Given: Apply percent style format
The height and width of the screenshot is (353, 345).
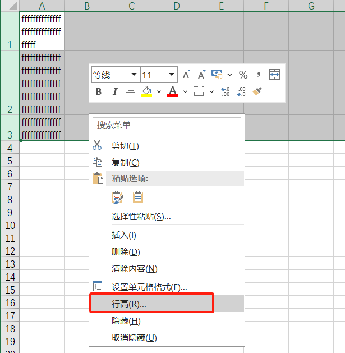Looking at the screenshot, I should pos(243,75).
